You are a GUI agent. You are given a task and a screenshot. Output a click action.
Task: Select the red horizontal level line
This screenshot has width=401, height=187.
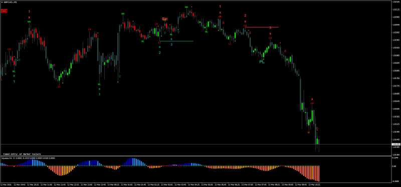click(x=262, y=27)
